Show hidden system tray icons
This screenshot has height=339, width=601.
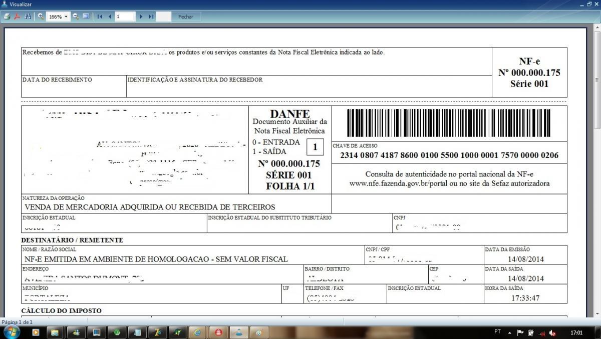pos(510,332)
